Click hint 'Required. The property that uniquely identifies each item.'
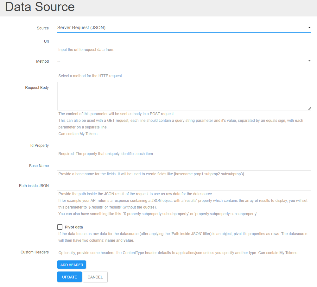 click(x=106, y=154)
